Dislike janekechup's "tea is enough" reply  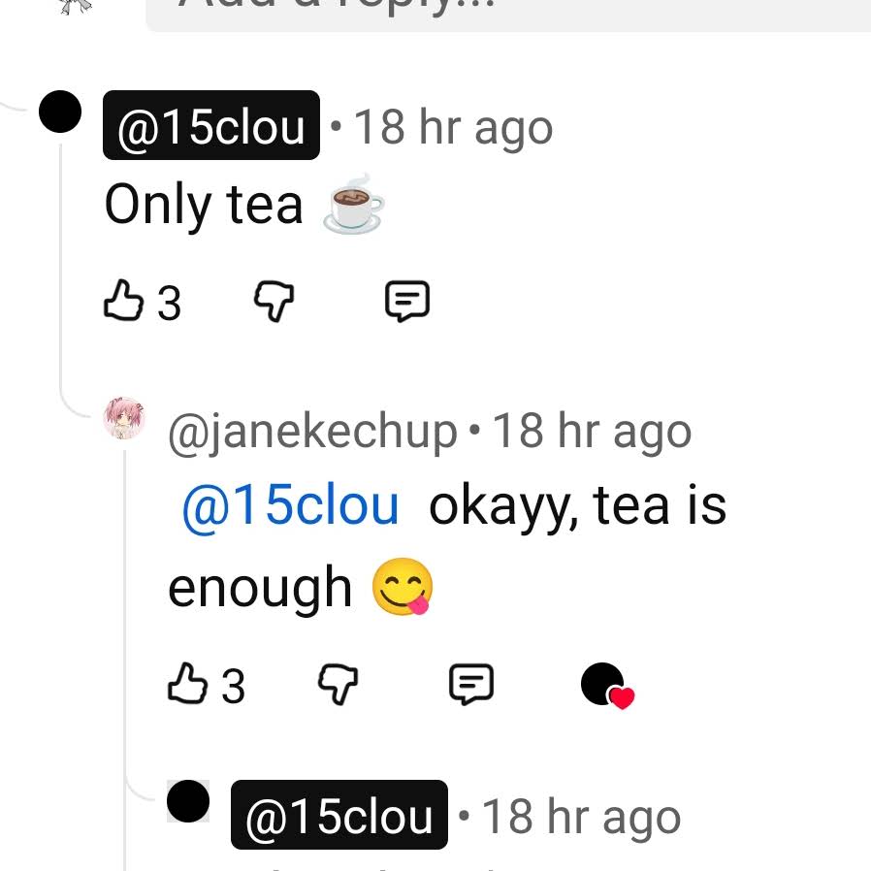[338, 685]
